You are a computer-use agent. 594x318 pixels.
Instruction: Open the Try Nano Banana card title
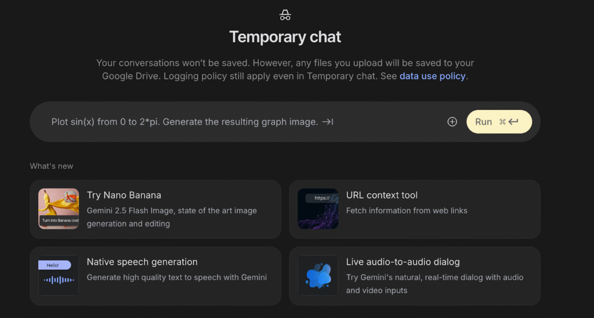tap(124, 196)
